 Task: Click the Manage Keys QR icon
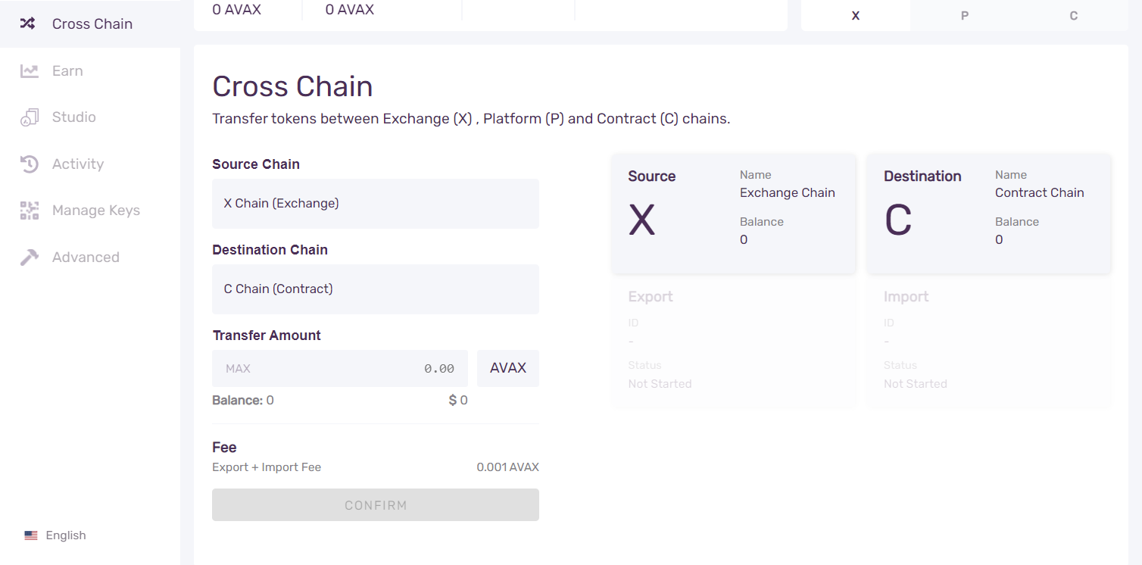pyautogui.click(x=29, y=211)
